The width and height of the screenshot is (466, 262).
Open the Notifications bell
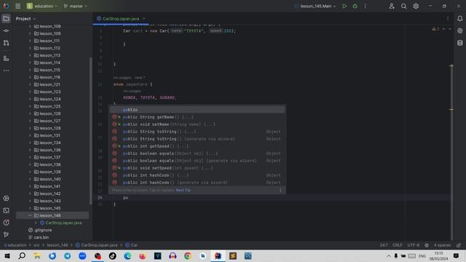click(x=459, y=18)
